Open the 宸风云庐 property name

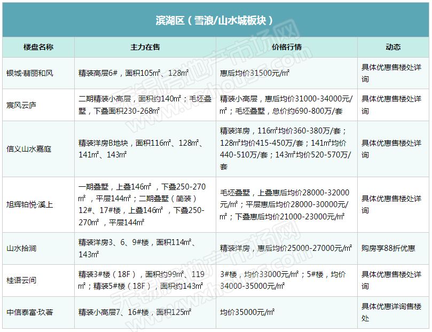[x=21, y=105]
